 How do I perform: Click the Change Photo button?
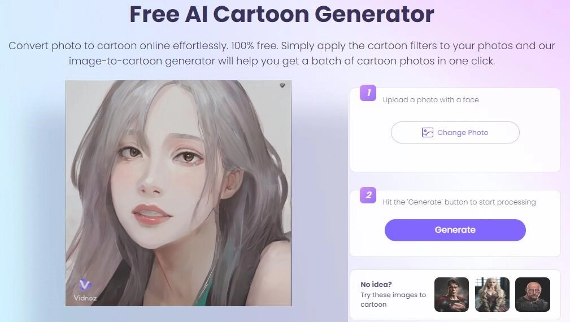tap(455, 132)
